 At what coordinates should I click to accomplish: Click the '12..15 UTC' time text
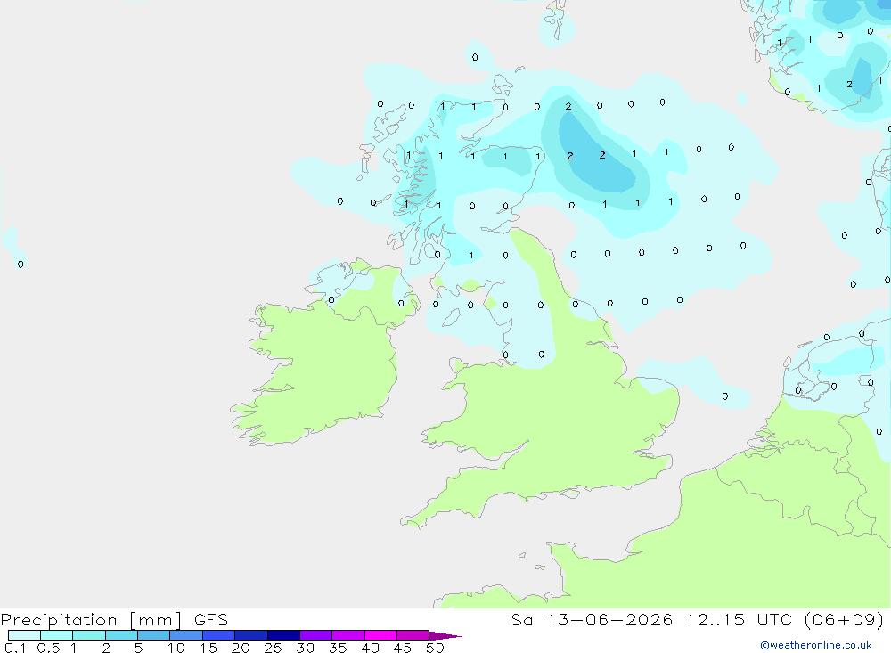pyautogui.click(x=740, y=620)
